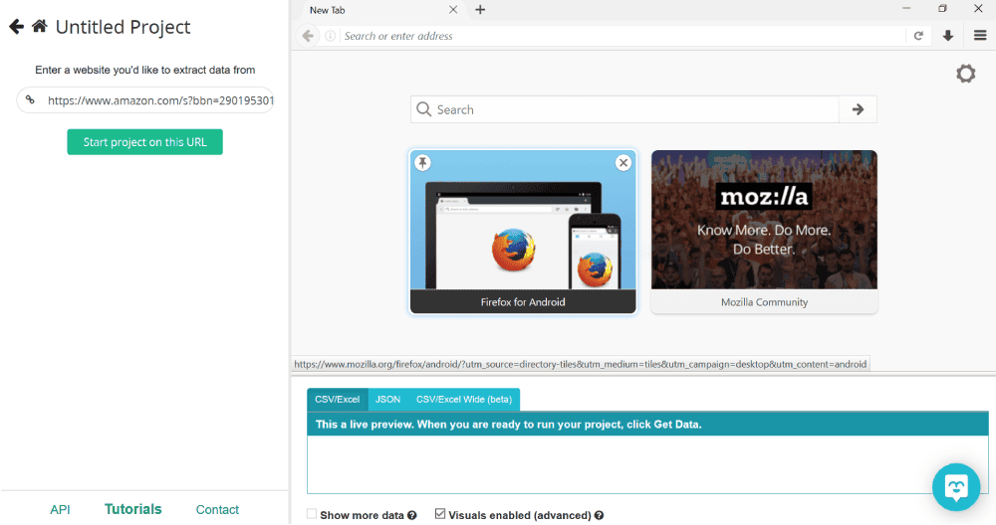Submit search with the arrow button
Viewport: 996px width, 525px height.
point(859,109)
